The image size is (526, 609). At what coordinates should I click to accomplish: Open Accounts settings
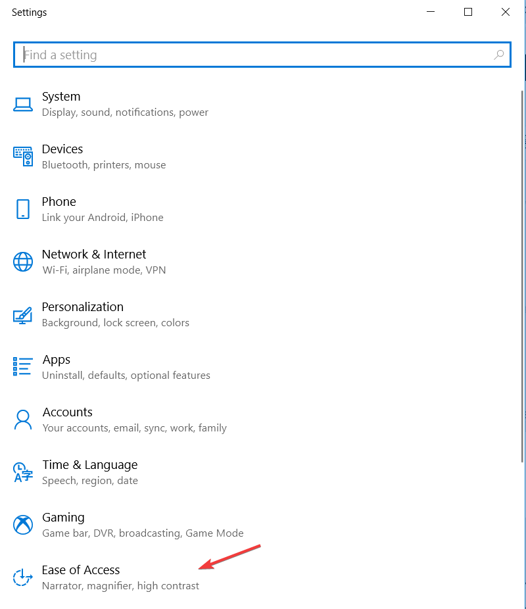pyautogui.click(x=67, y=412)
